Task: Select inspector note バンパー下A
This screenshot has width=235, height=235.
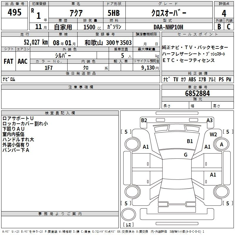Action: [x=16, y=150]
